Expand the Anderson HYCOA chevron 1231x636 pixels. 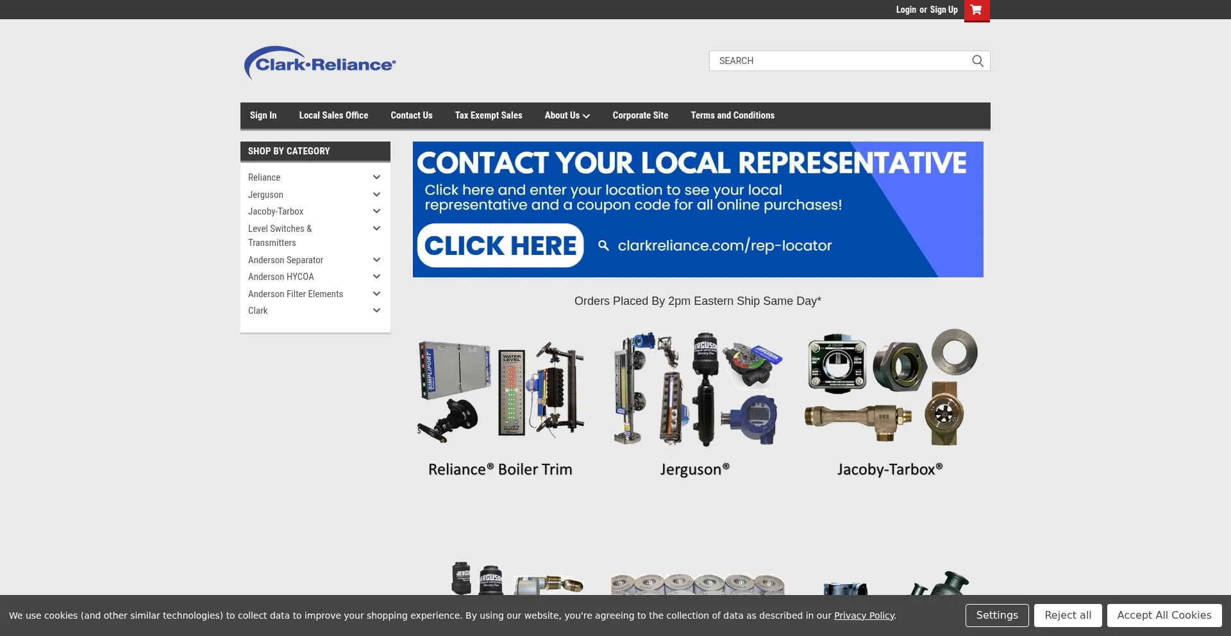(x=377, y=276)
